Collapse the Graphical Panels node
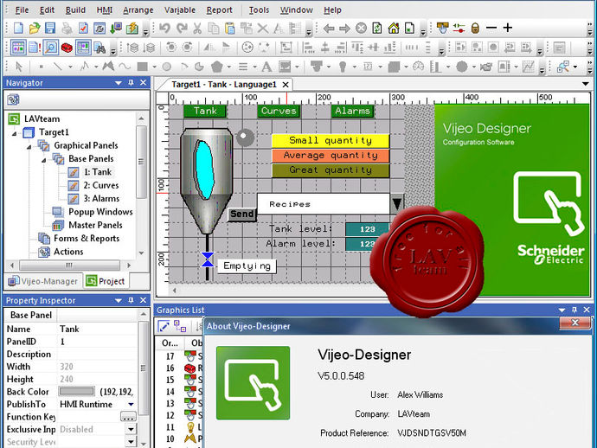 click(29, 146)
